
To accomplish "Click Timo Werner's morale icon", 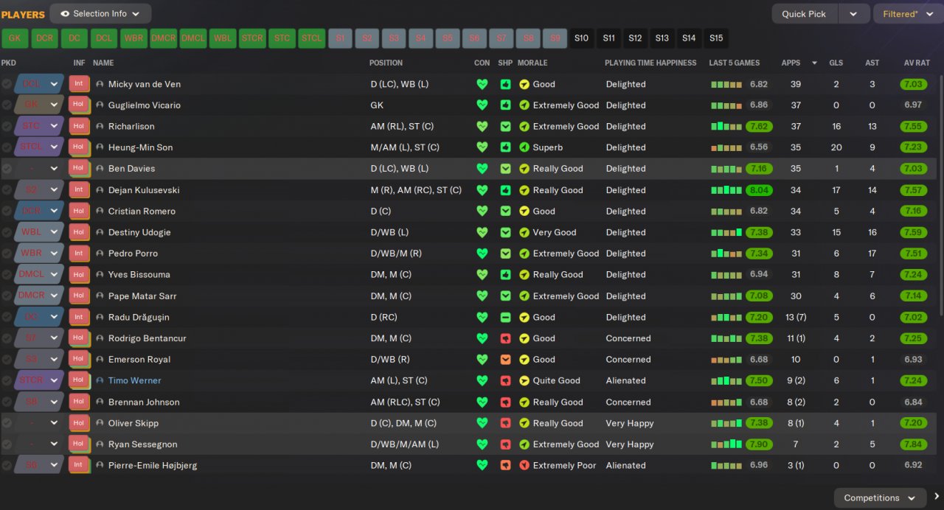I will (x=524, y=381).
